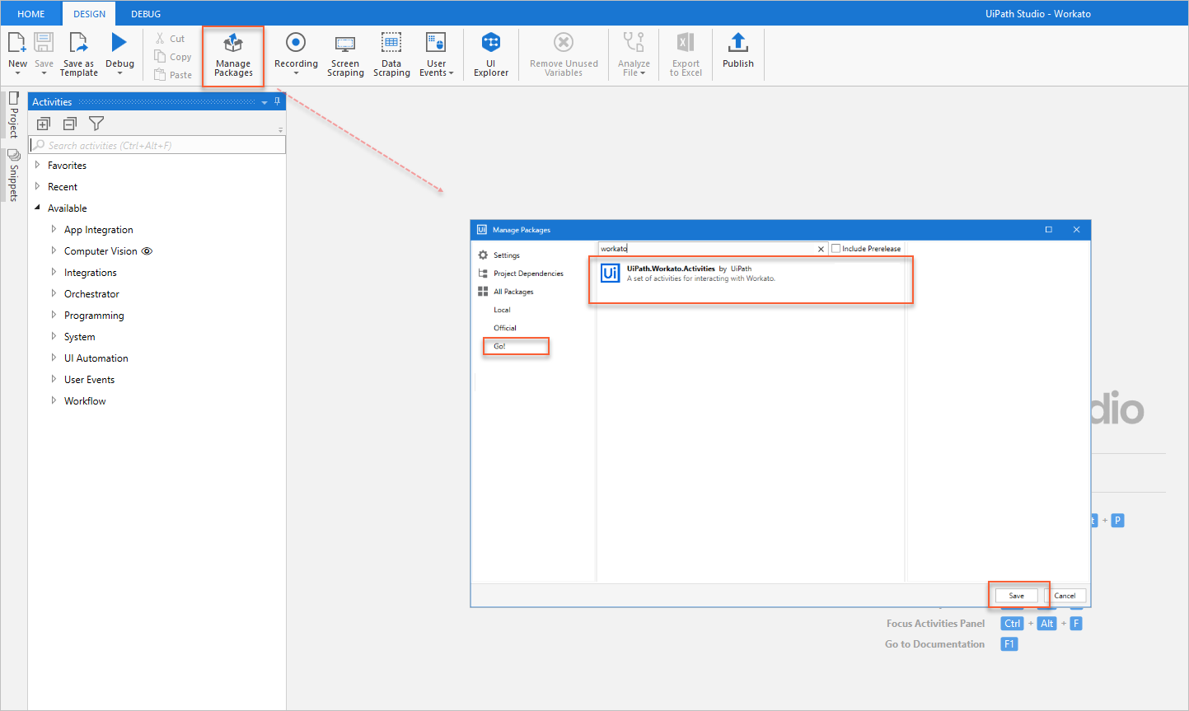Click Cancel in Manage Packages

pos(1065,596)
